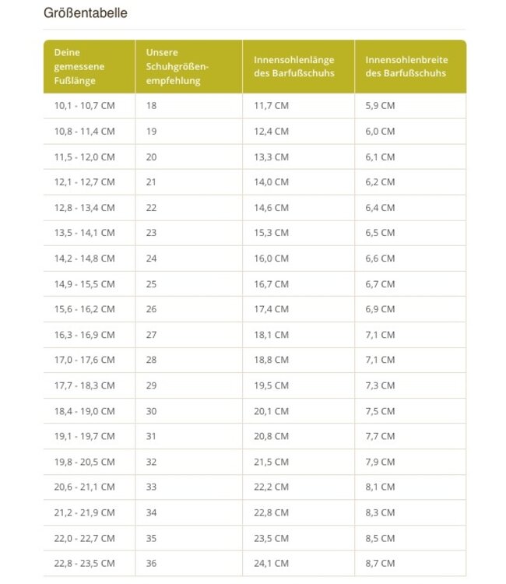Click the Größentabelle heading
This screenshot has height=584, width=506.
[85, 13]
